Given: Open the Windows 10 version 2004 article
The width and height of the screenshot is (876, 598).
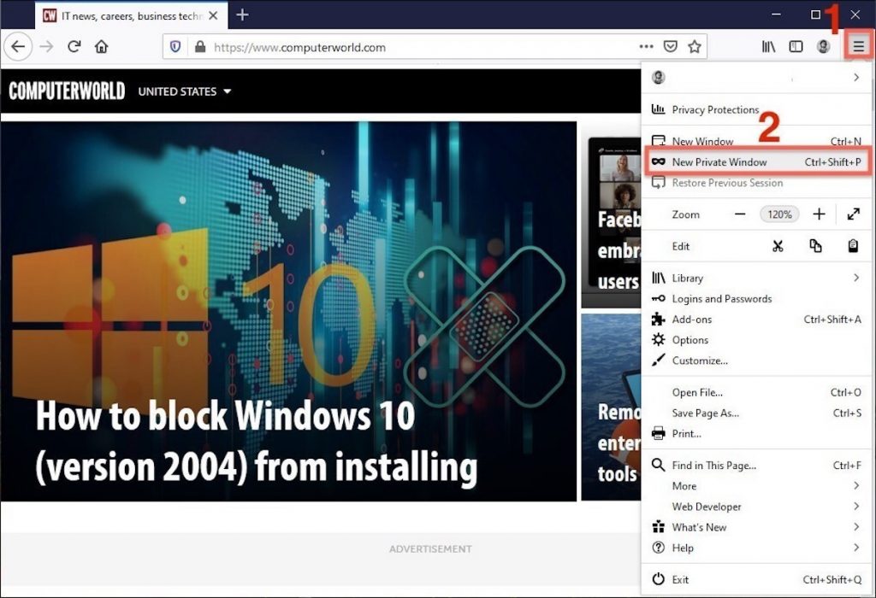Looking at the screenshot, I should pyautogui.click(x=257, y=442).
